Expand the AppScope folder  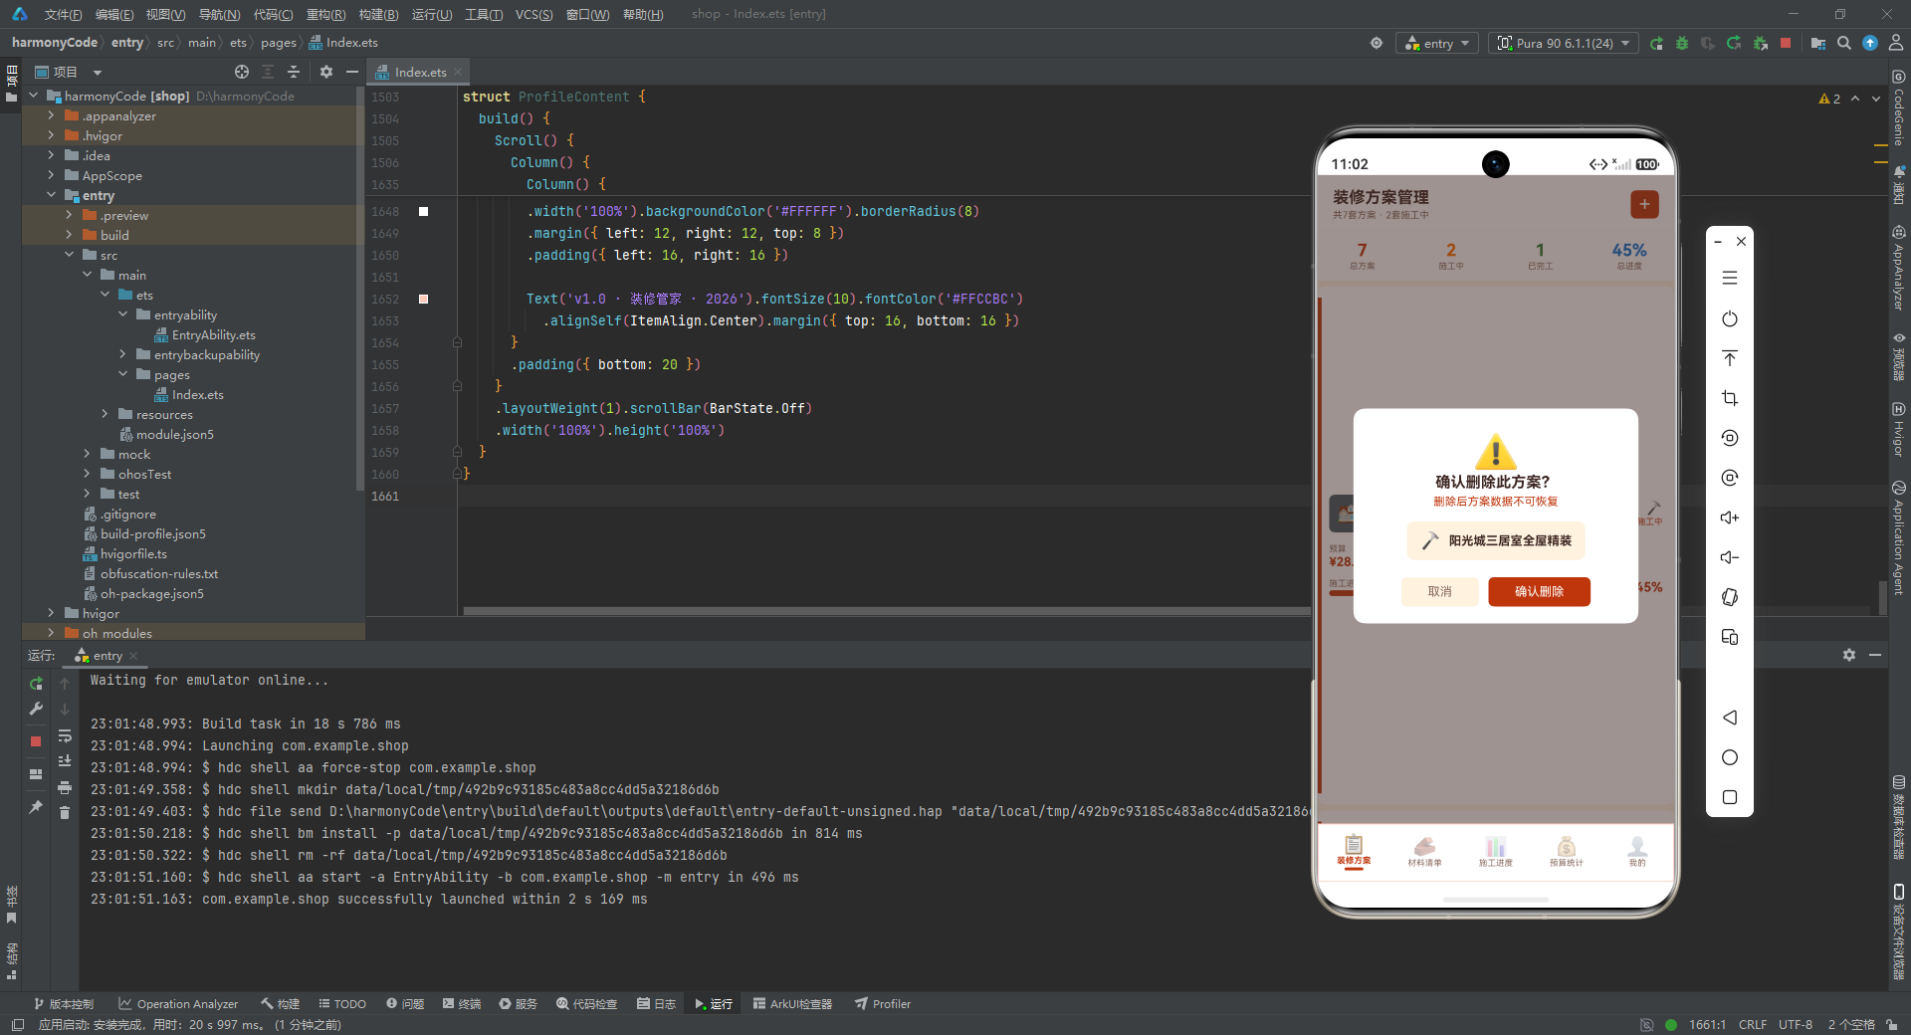point(51,175)
